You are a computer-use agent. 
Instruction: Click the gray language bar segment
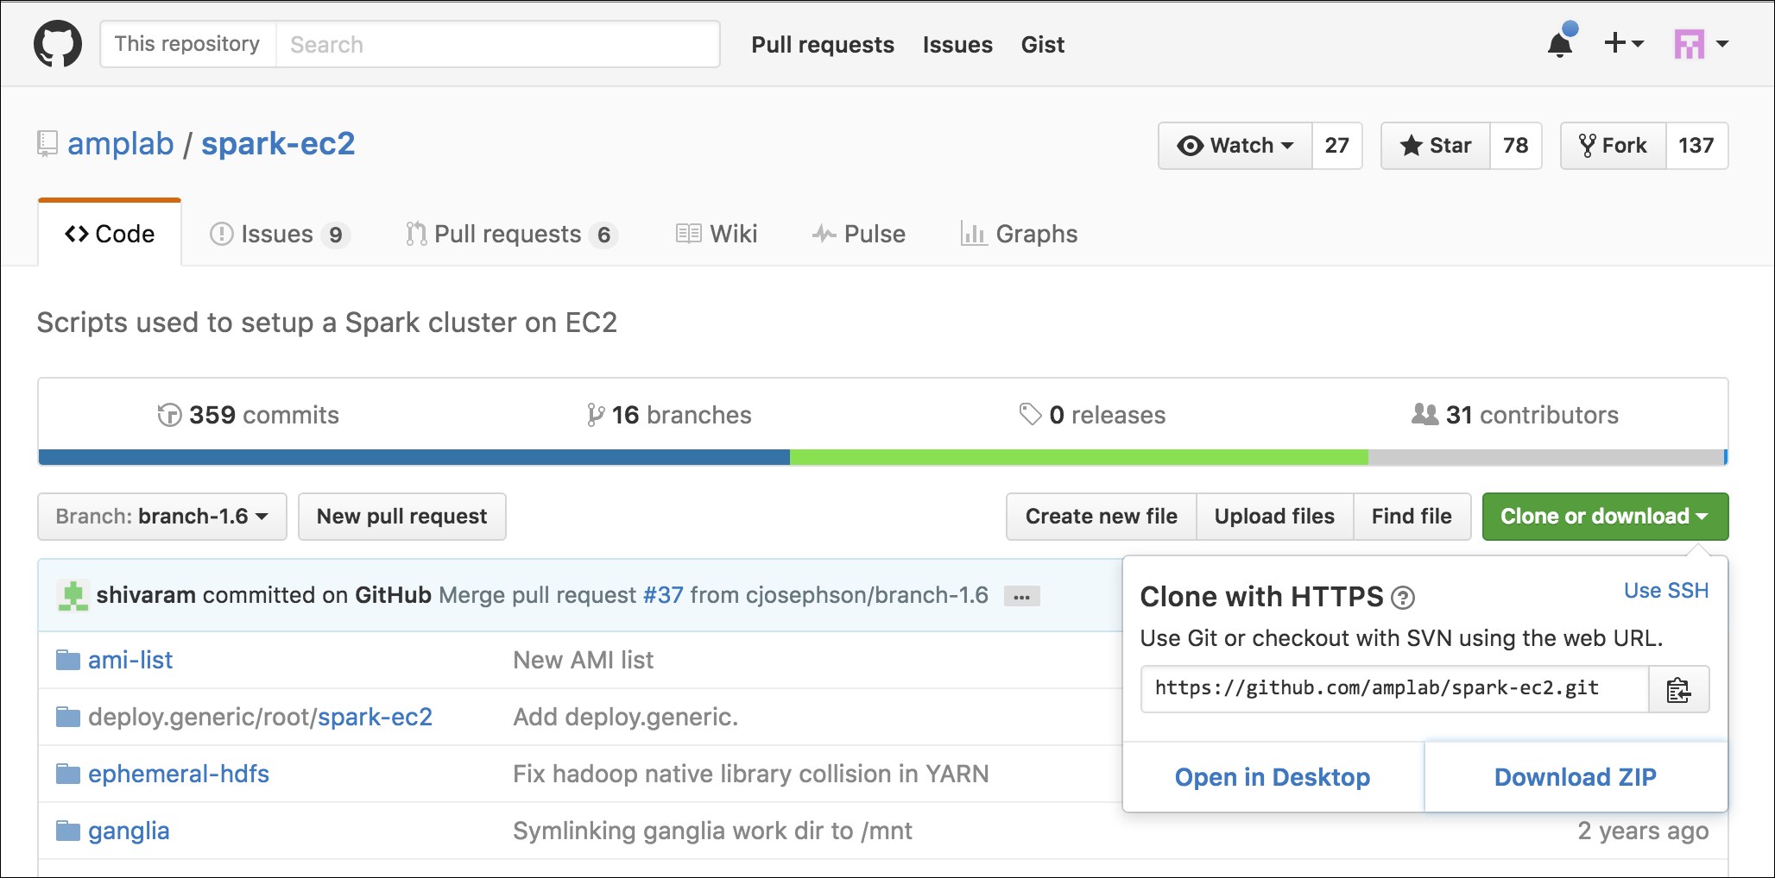1545,457
